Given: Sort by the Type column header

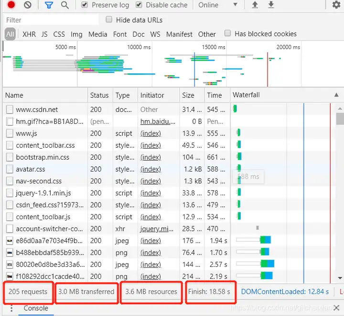Looking at the screenshot, I should (x=125, y=95).
